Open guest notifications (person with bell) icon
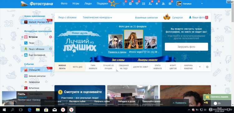Viewport: 234px width, 113px height. 150,4
